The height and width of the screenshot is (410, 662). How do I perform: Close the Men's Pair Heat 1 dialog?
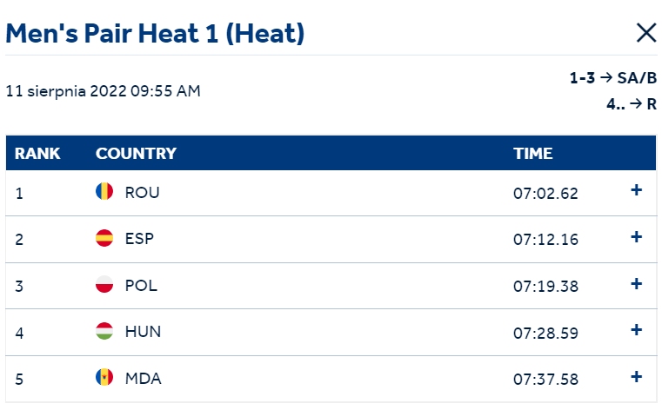[x=646, y=33]
